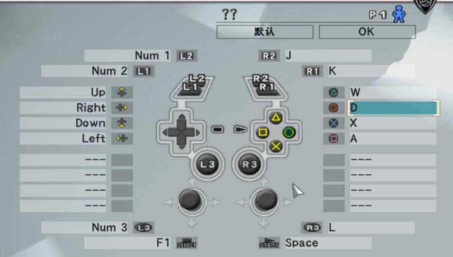Select the Num 3 binding field for L3
Image resolution: width=453 pixels, height=257 pixels.
[x=85, y=228]
